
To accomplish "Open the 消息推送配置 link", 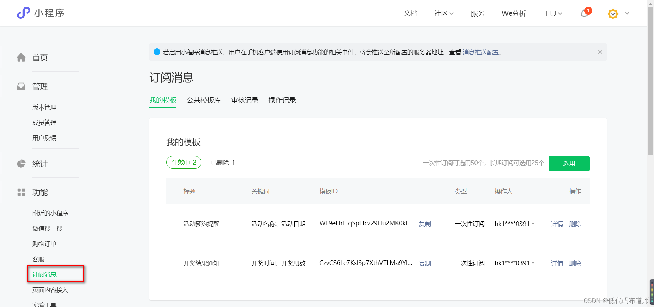I will pos(481,52).
